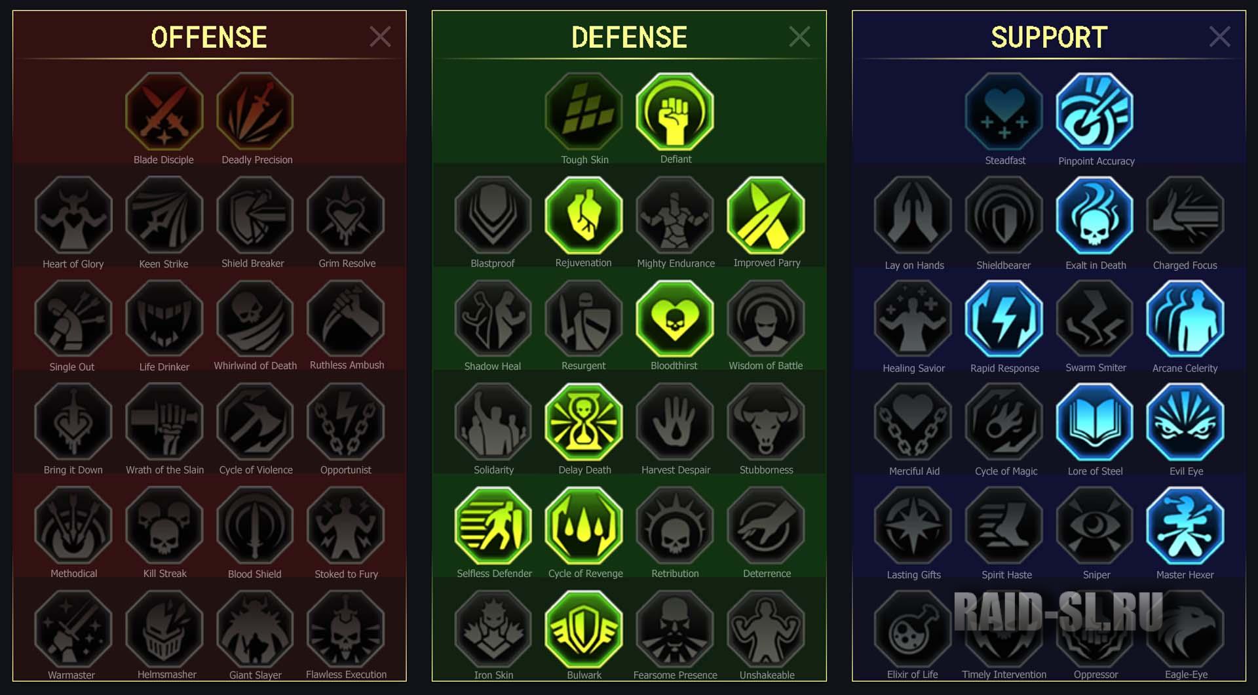This screenshot has height=695, width=1258.
Task: Choose the Heart of Glory mastery
Action: (x=73, y=215)
